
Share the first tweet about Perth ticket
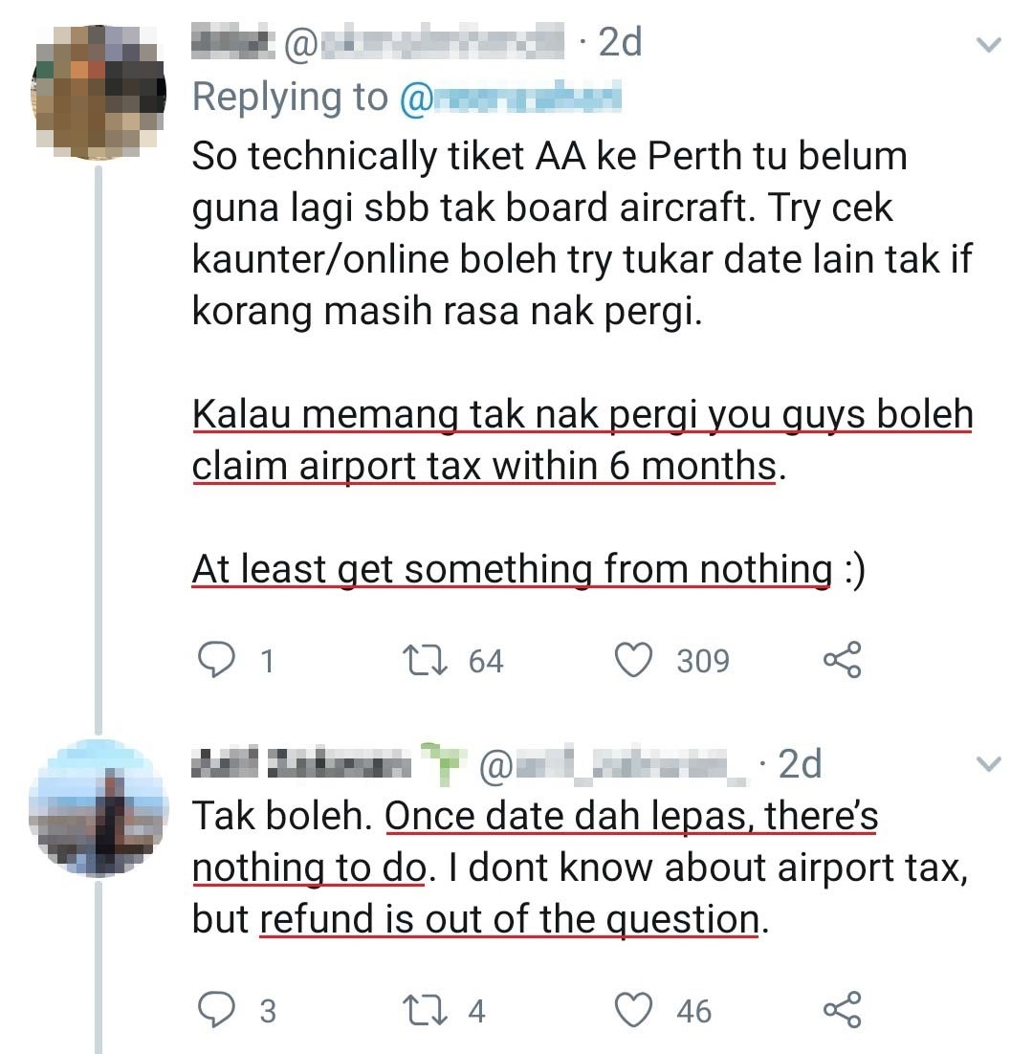pyautogui.click(x=842, y=660)
